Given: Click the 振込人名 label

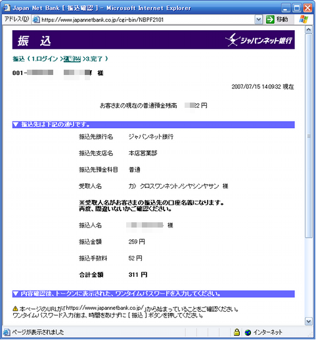Looking at the screenshot, I should [90, 225].
